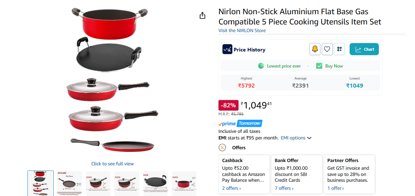The height and width of the screenshot is (196, 415).
Task: Open the compare/add-apps grid icon
Action: click(339, 49)
